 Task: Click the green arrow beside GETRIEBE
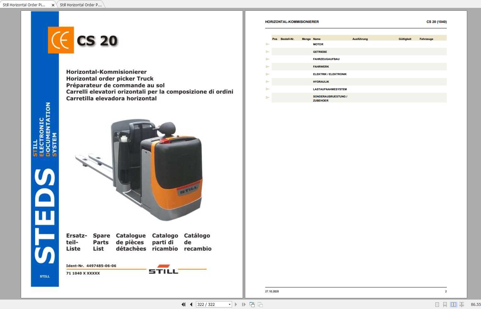[268, 52]
